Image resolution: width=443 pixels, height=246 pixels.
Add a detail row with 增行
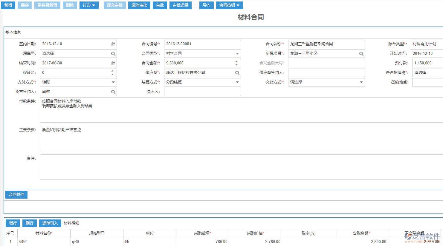[13, 223]
